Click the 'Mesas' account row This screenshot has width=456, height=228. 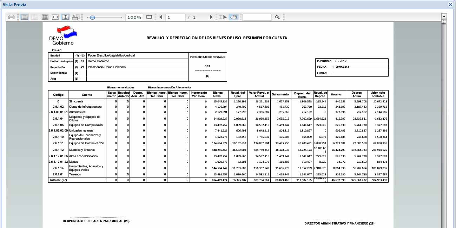[x=73, y=162]
